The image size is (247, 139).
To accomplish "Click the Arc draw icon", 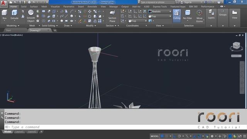I will pyautogui.click(x=72, y=11).
